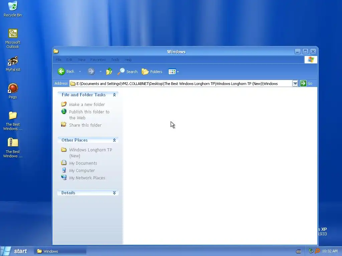342x256 pixels.
Task: Collapse the File and Folder Tasks panel
Action: tap(114, 95)
